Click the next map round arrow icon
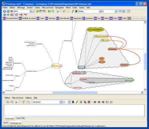Viewport: 149px width, 129px height. (x=8, y=11)
